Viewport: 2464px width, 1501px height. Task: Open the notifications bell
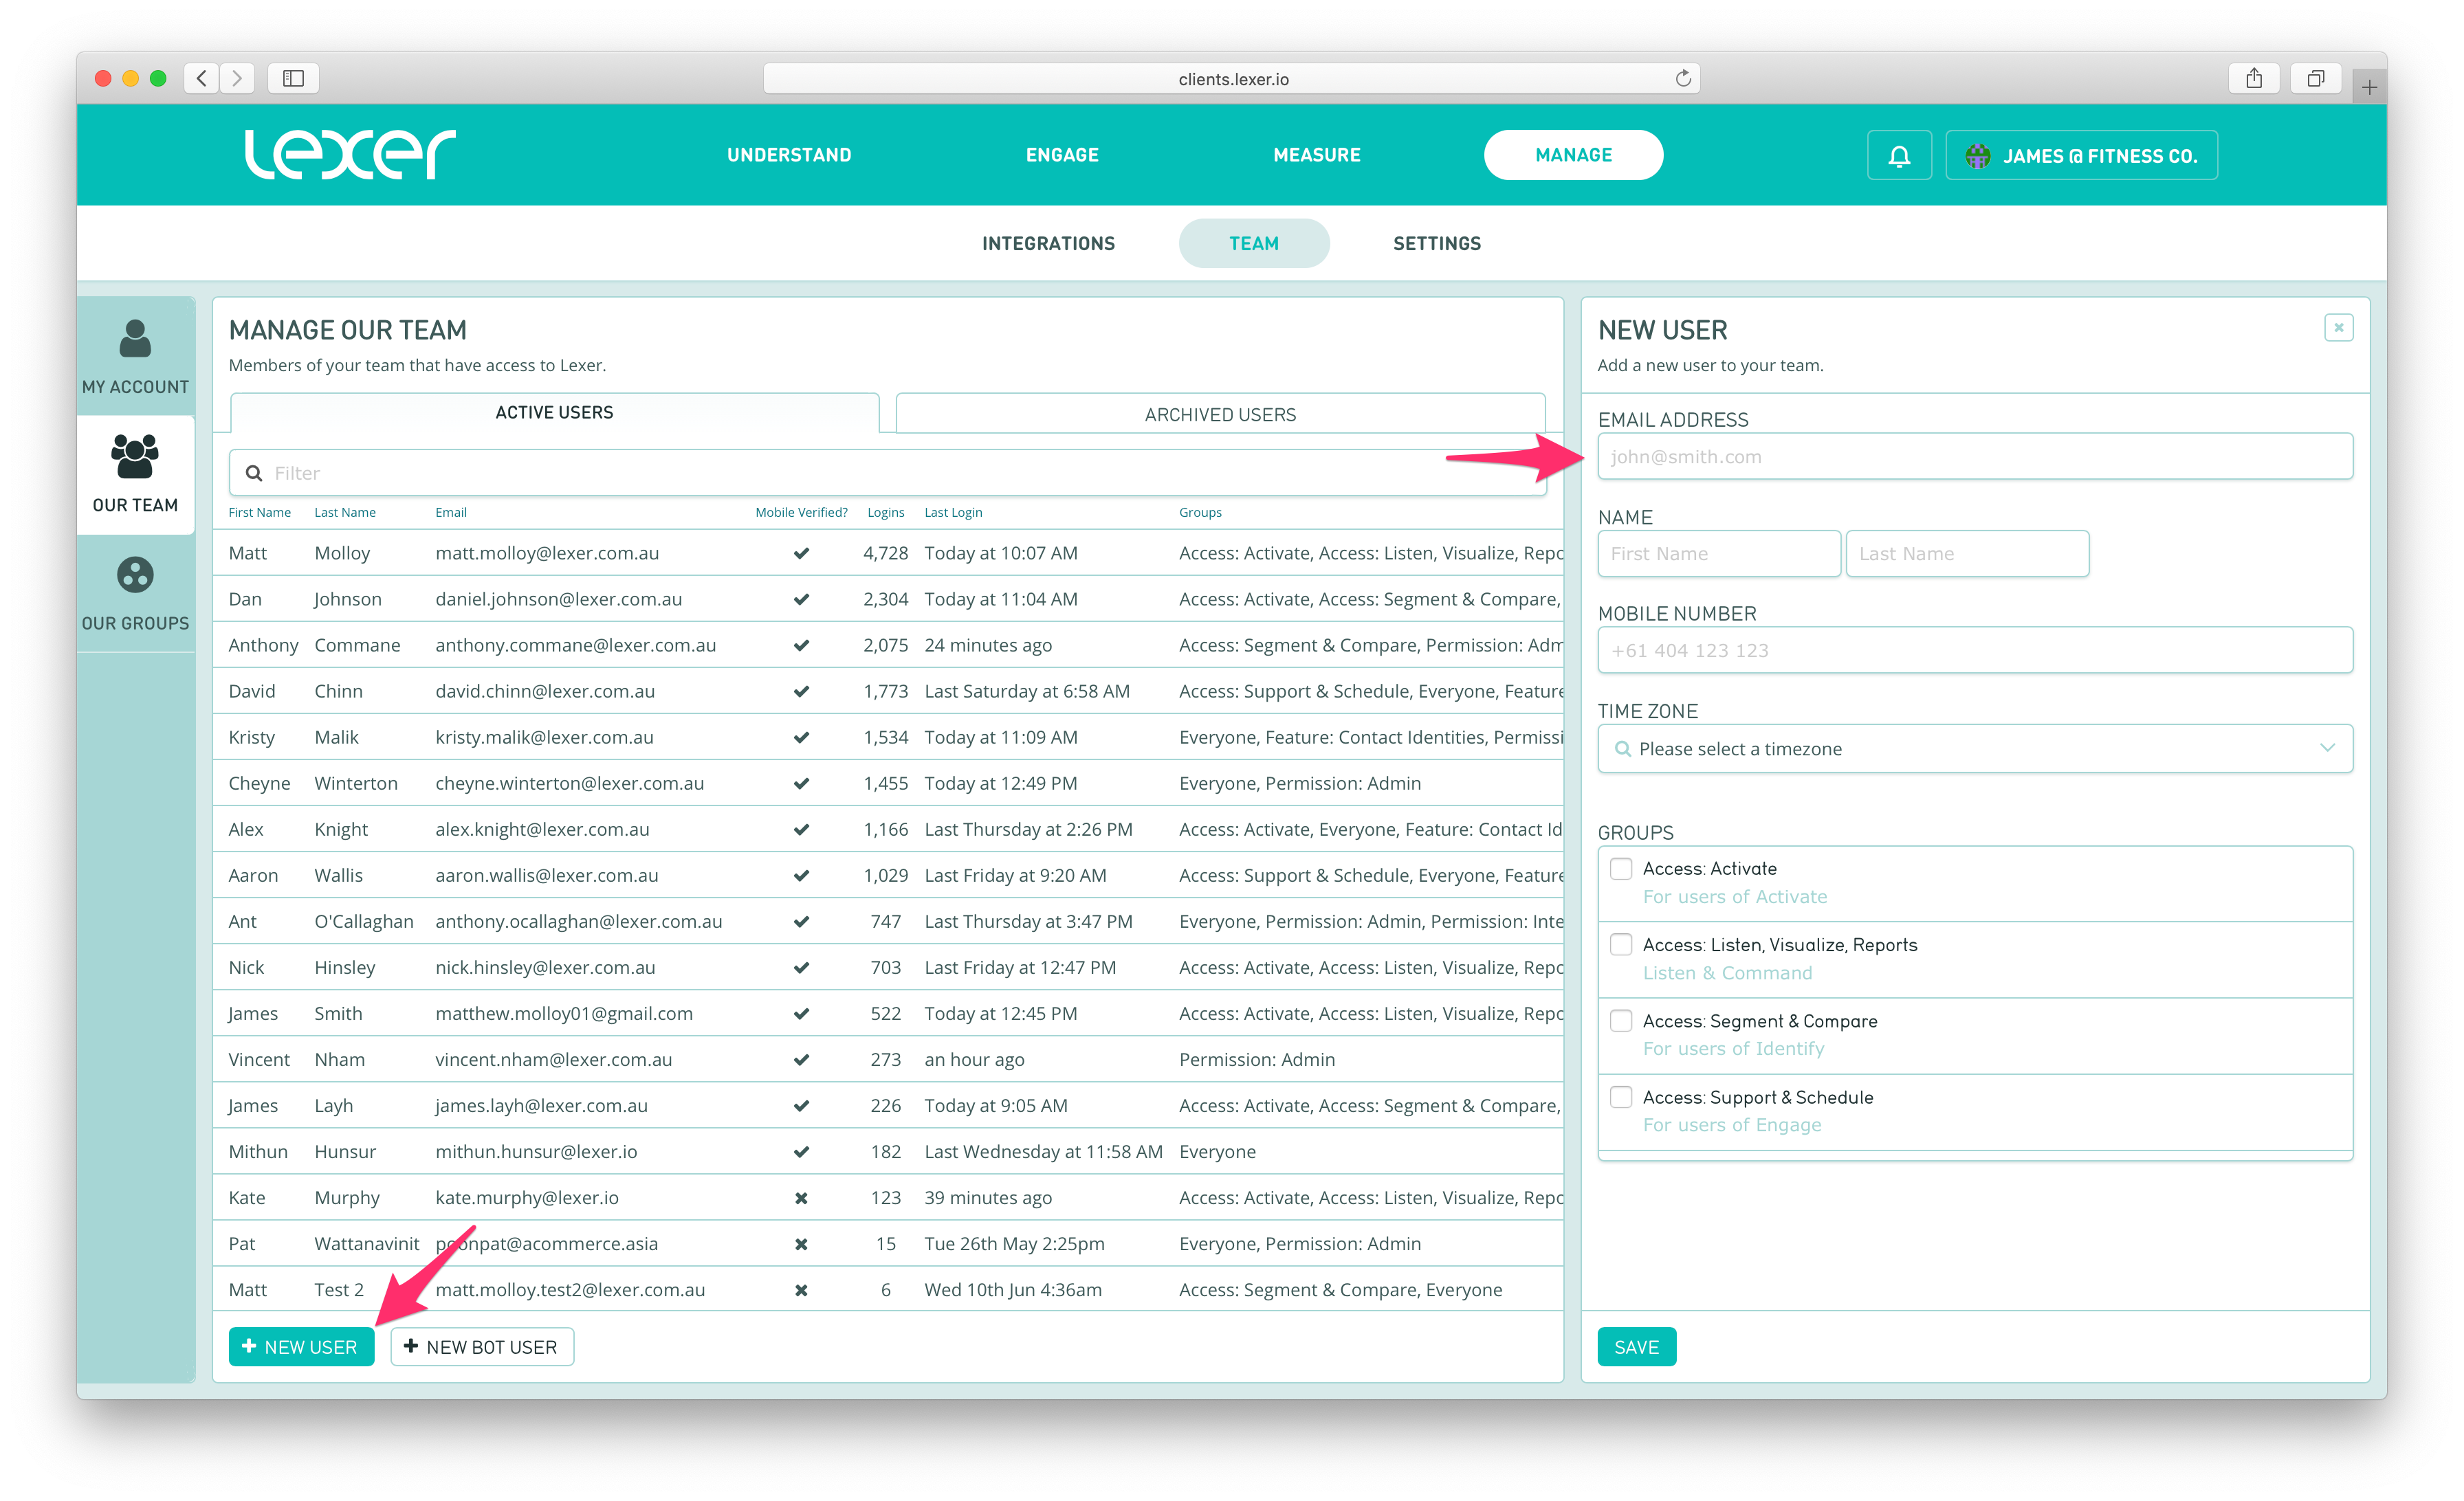coord(1898,155)
